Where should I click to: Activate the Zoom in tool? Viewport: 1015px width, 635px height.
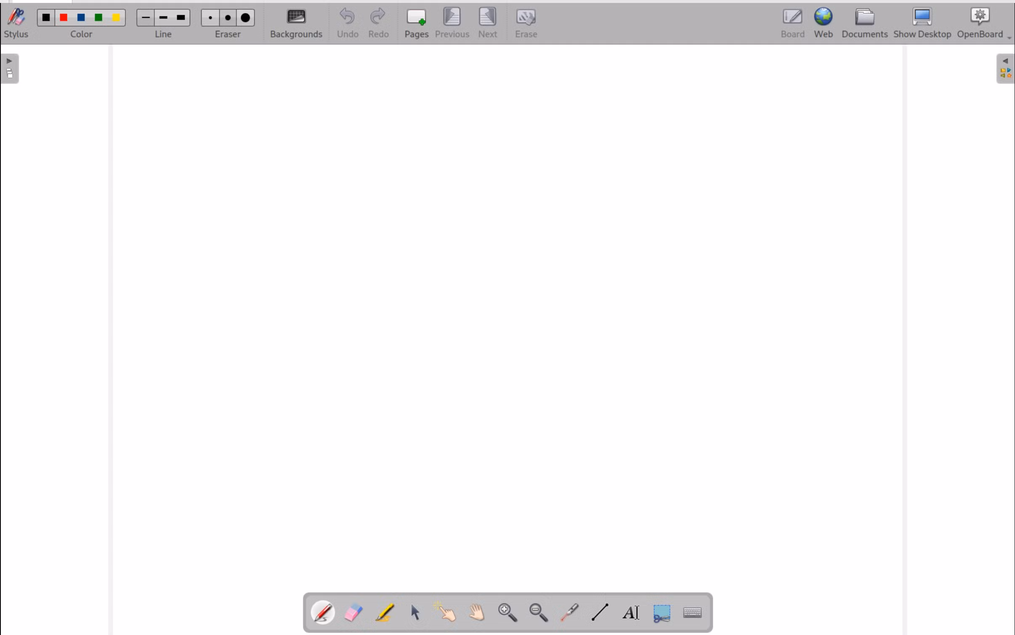point(507,612)
